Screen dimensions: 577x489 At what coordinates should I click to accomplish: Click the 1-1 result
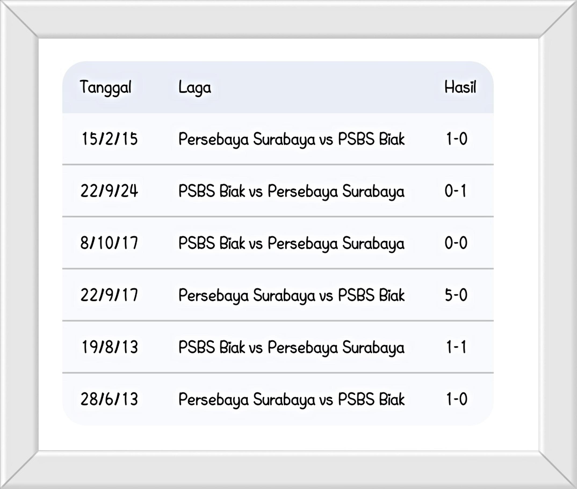(456, 347)
